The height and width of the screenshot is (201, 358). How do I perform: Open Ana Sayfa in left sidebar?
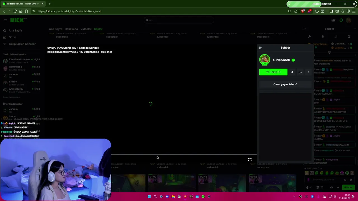click(15, 30)
